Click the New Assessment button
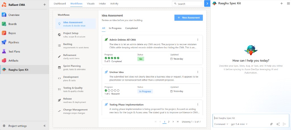The height and width of the screenshot is (130, 291). 189,18
